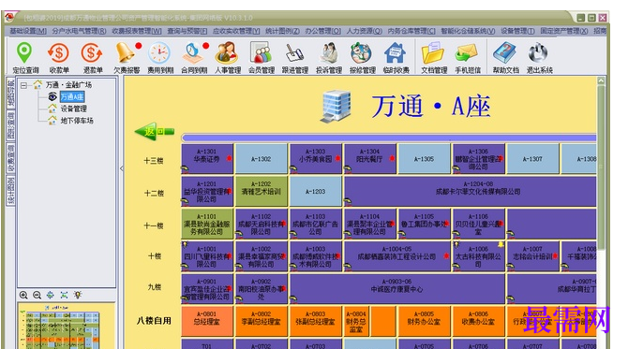628x349 pixels.
Task: Collapse the left panel with the splitter arrow
Action: [x=121, y=168]
